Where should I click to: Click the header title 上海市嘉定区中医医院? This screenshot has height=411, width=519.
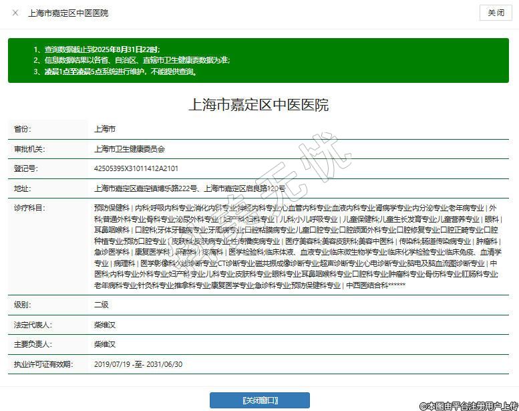[68, 13]
